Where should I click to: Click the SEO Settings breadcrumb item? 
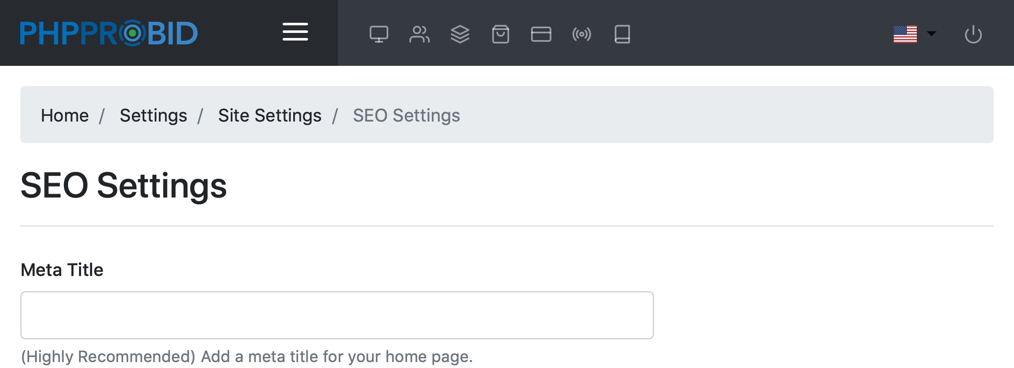406,115
